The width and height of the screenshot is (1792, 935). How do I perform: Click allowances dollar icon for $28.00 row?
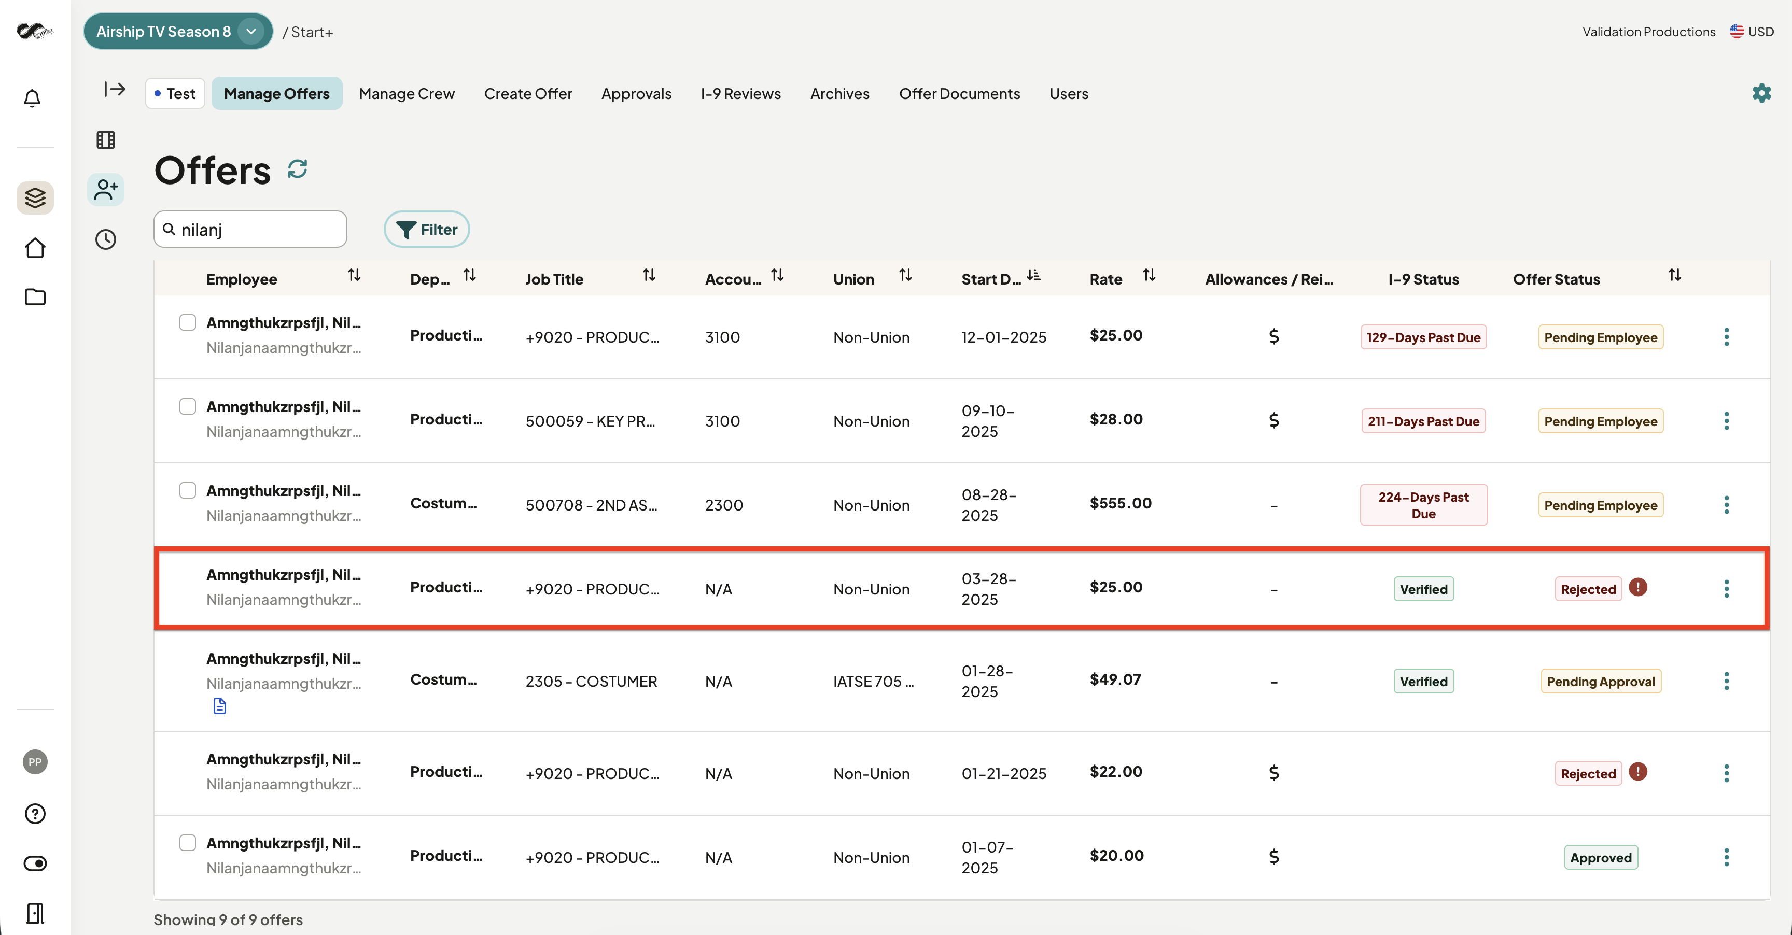[x=1273, y=420]
